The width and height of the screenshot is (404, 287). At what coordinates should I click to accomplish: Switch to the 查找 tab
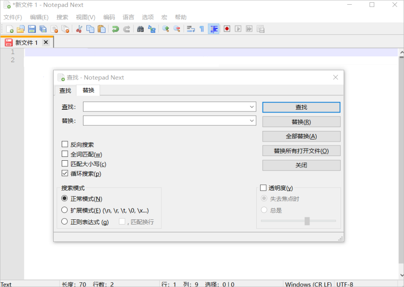65,91
